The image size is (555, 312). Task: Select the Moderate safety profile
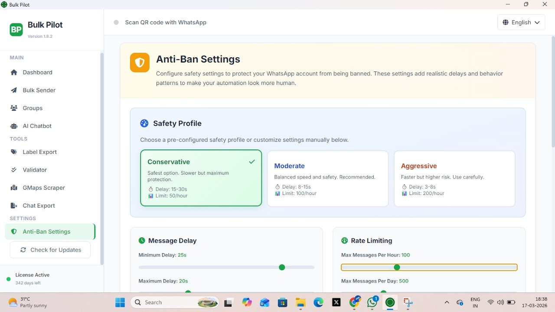(328, 179)
